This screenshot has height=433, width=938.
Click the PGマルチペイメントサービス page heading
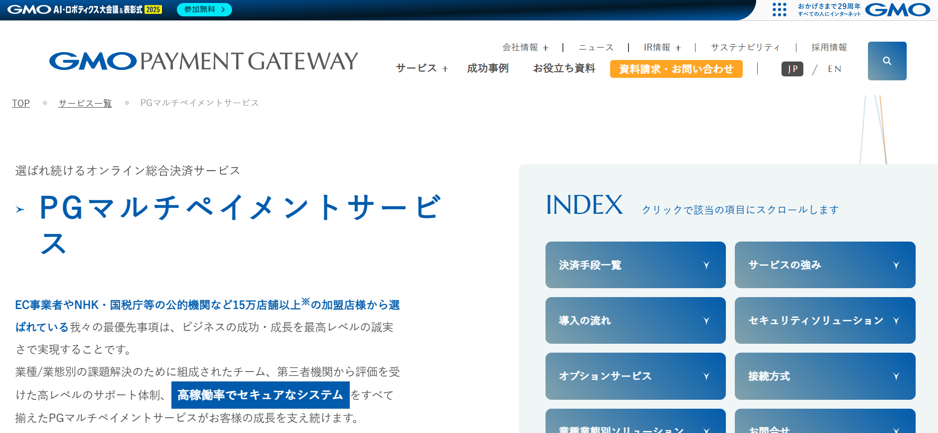coord(240,225)
